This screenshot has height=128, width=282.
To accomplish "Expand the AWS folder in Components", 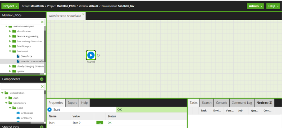I will point(7,98).
